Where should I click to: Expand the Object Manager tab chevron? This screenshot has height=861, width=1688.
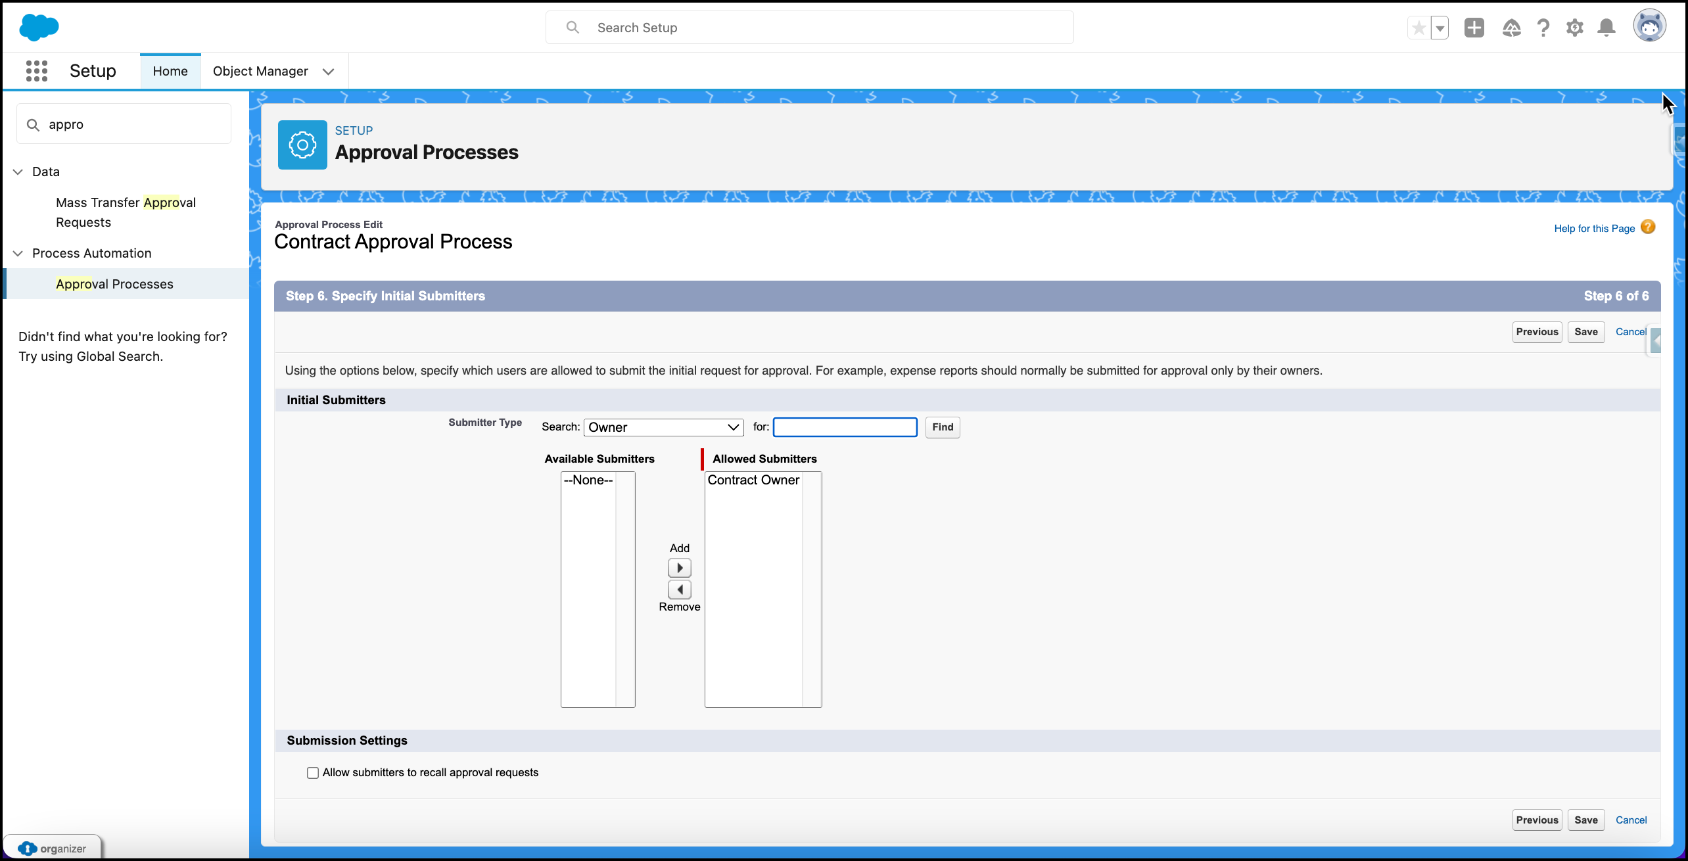328,71
